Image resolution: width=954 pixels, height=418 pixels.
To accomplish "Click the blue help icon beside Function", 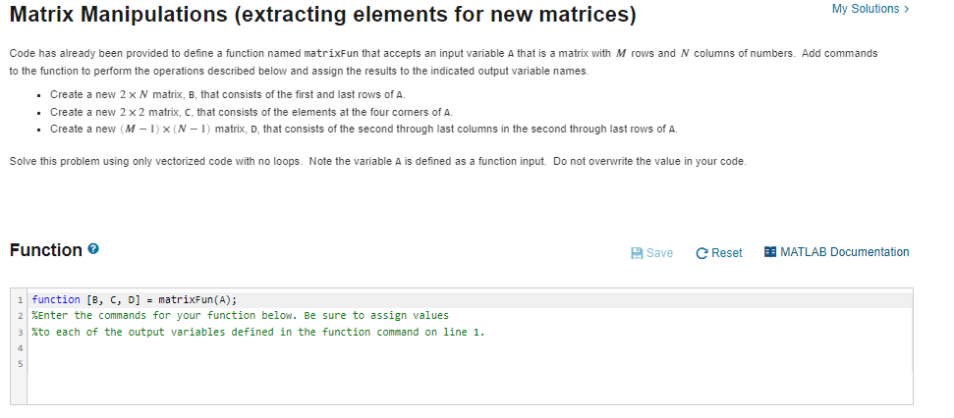I will tap(93, 249).
